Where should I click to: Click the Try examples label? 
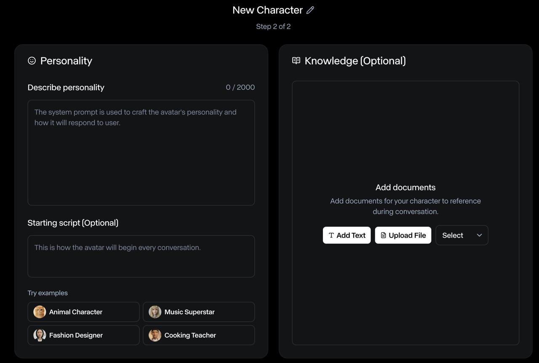48,293
